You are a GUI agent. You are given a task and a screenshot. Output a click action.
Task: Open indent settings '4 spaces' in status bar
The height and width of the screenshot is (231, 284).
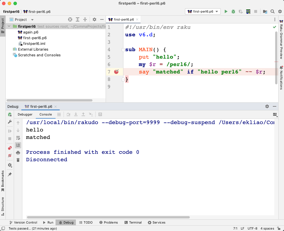point(267,228)
